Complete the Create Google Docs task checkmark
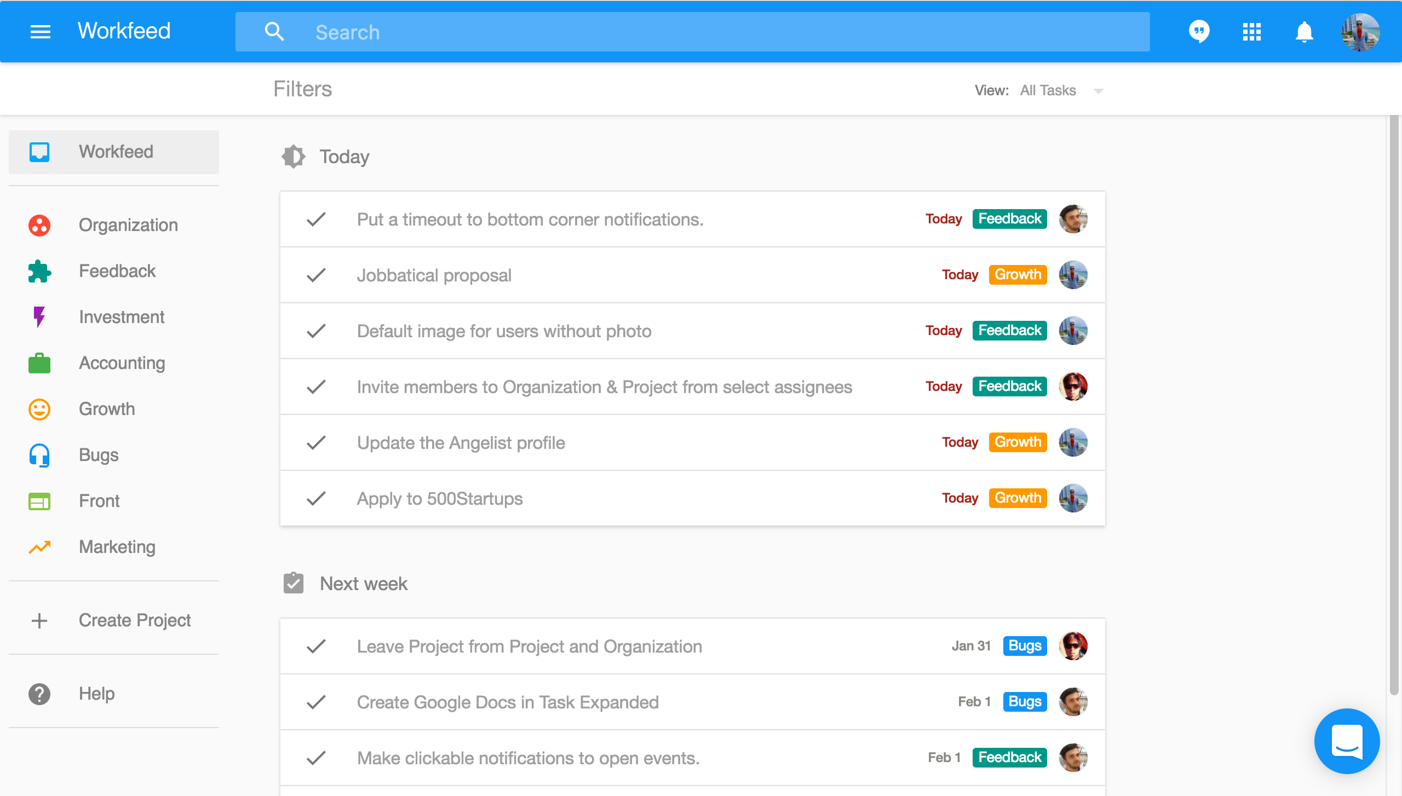This screenshot has width=1402, height=796. click(316, 702)
